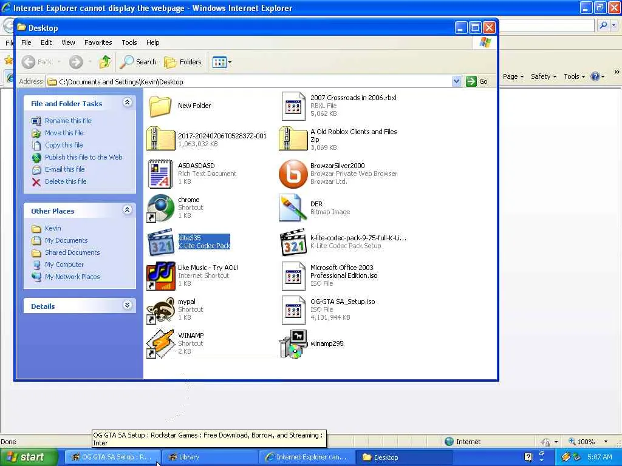622x466 pixels.
Task: Go to My Network Places
Action: pos(72,277)
